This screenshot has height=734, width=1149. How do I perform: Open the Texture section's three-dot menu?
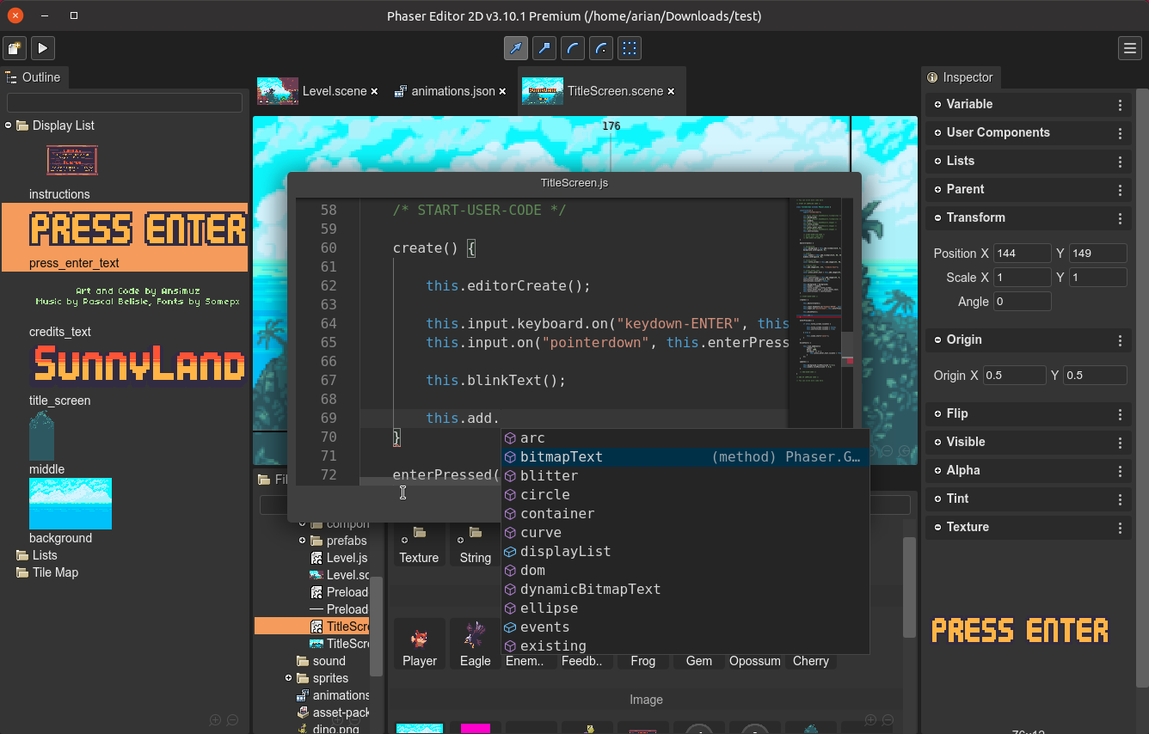pos(1120,527)
